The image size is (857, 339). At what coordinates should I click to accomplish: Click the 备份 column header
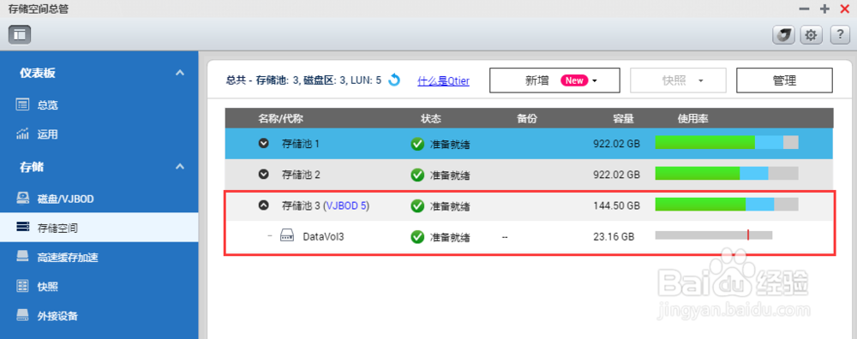tap(527, 118)
